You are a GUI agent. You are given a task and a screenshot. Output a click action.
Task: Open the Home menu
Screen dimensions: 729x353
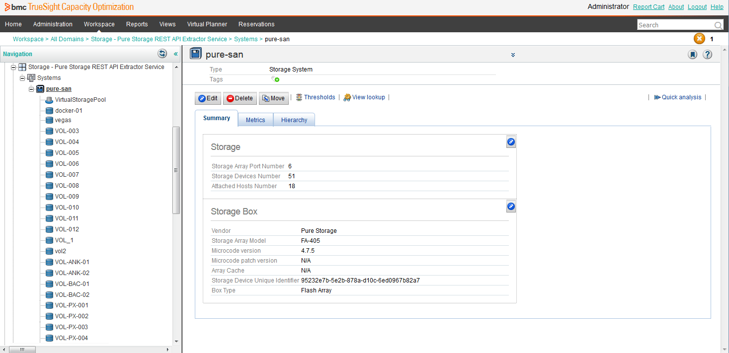(x=13, y=24)
